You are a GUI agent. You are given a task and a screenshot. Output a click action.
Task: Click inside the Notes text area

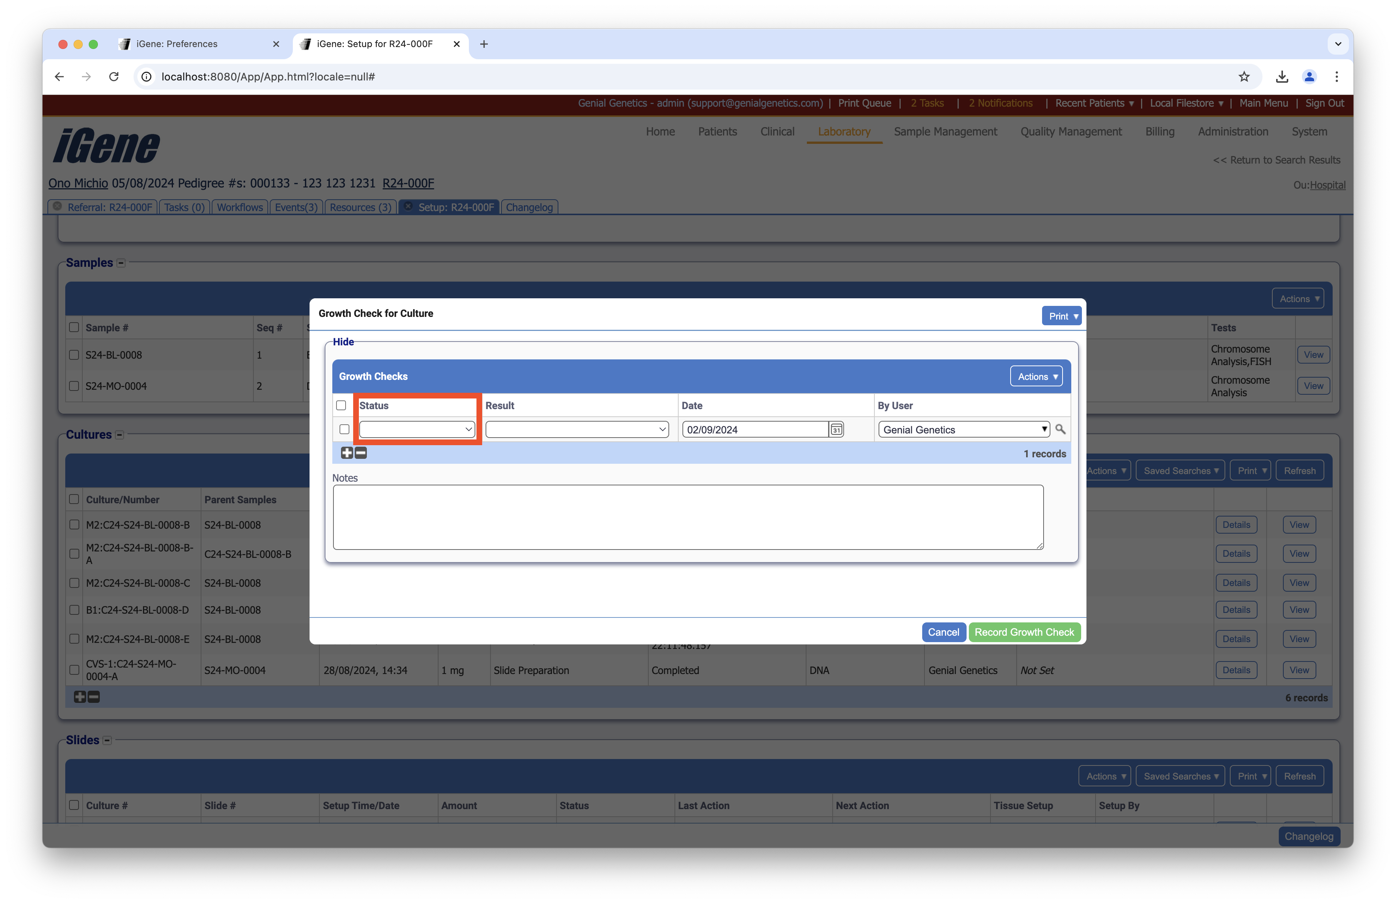tap(687, 517)
